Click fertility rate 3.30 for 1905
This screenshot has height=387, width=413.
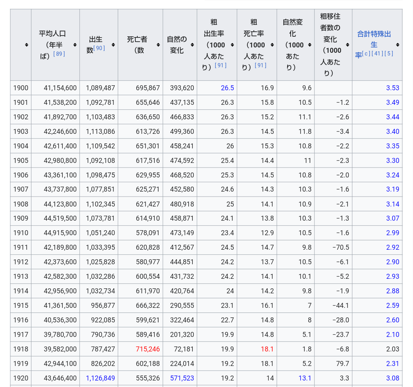[393, 161]
